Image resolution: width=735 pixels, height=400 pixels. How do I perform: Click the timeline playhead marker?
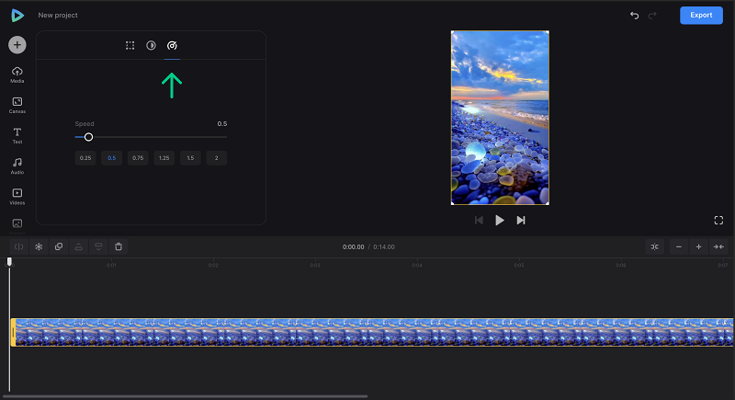9,262
